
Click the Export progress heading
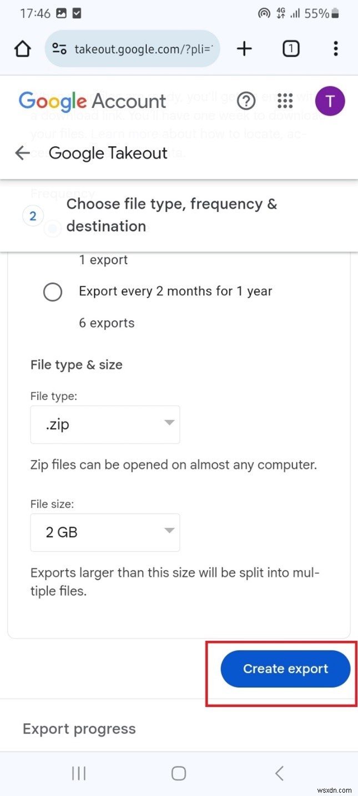79,729
